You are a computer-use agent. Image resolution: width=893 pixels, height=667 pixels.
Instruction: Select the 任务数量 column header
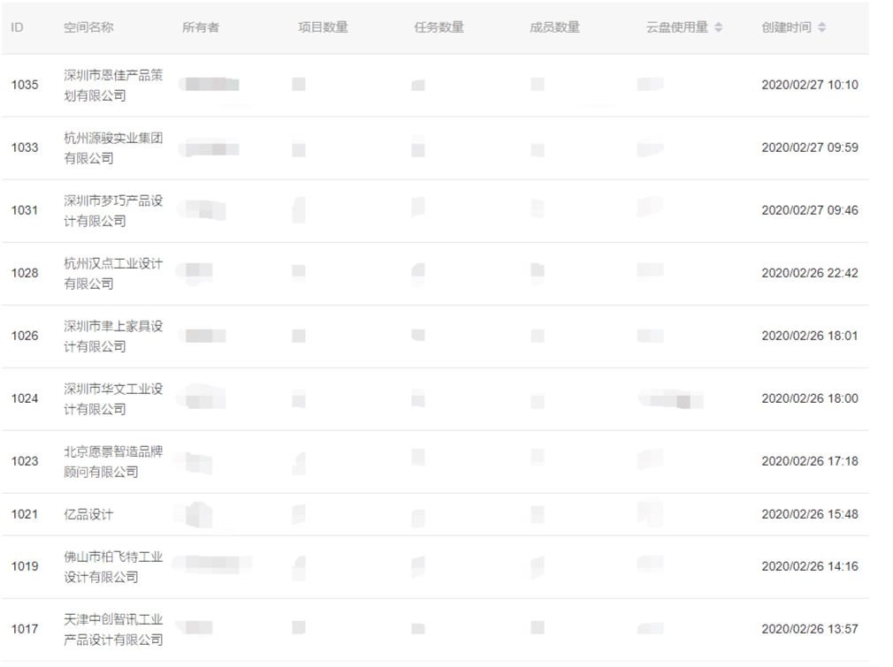click(439, 27)
